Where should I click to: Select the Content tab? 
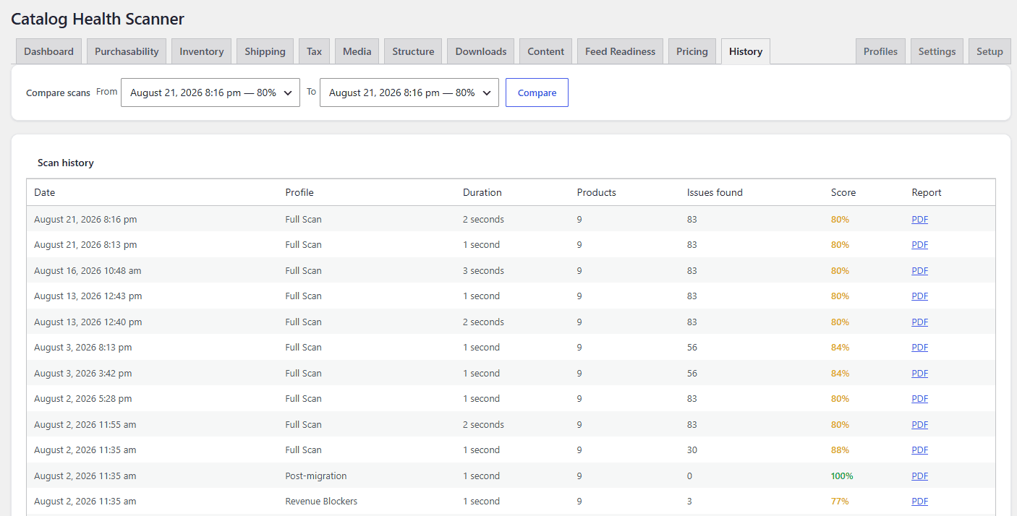(545, 51)
